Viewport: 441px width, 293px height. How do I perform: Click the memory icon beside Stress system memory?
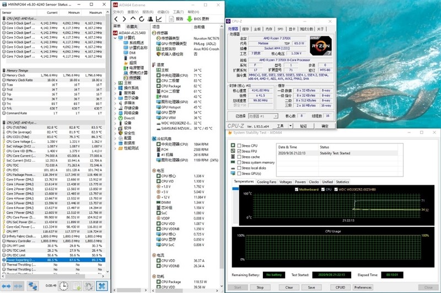[x=233, y=162]
